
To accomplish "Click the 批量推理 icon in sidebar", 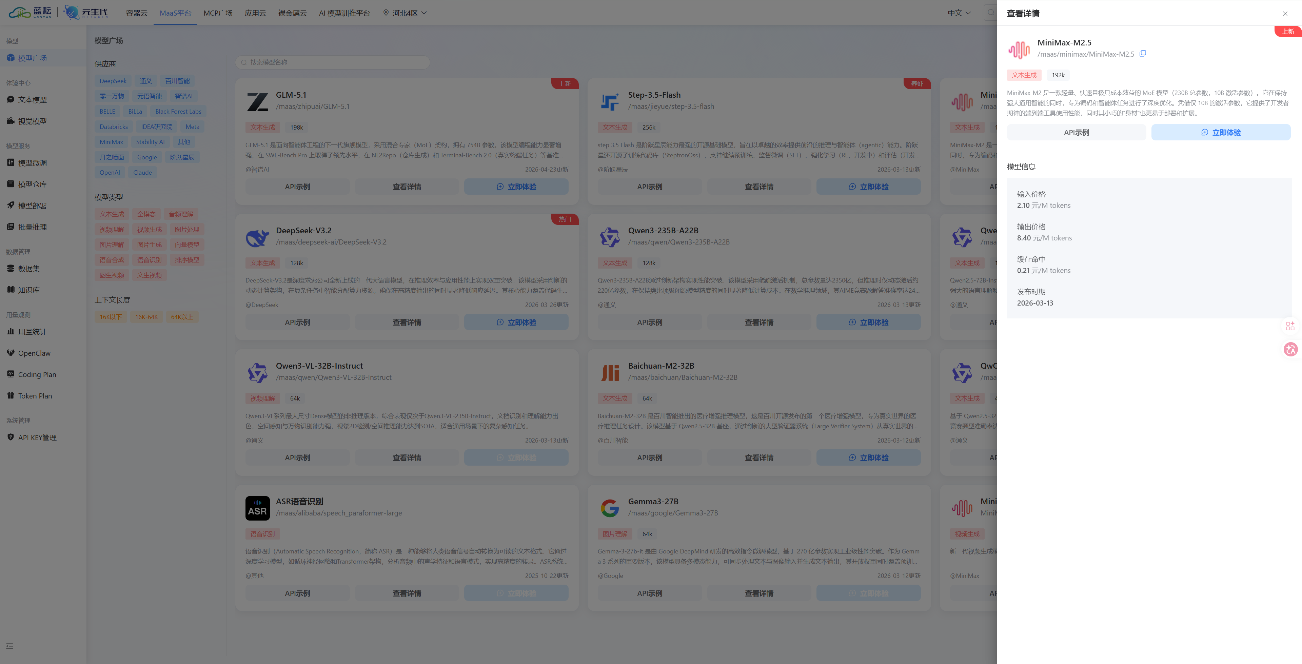I will [x=11, y=227].
